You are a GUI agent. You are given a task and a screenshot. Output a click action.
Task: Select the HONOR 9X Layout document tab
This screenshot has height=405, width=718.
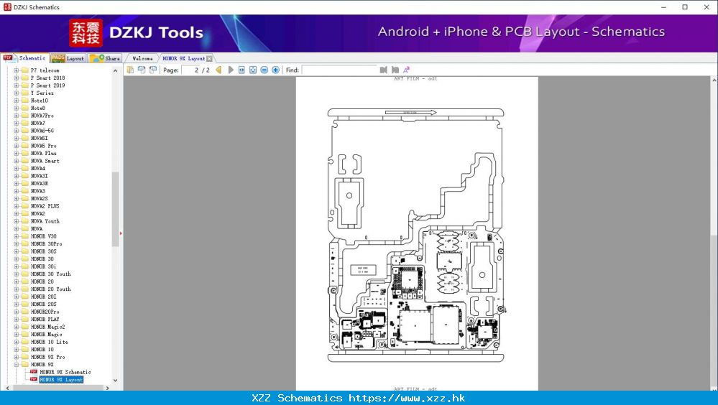tap(183, 58)
